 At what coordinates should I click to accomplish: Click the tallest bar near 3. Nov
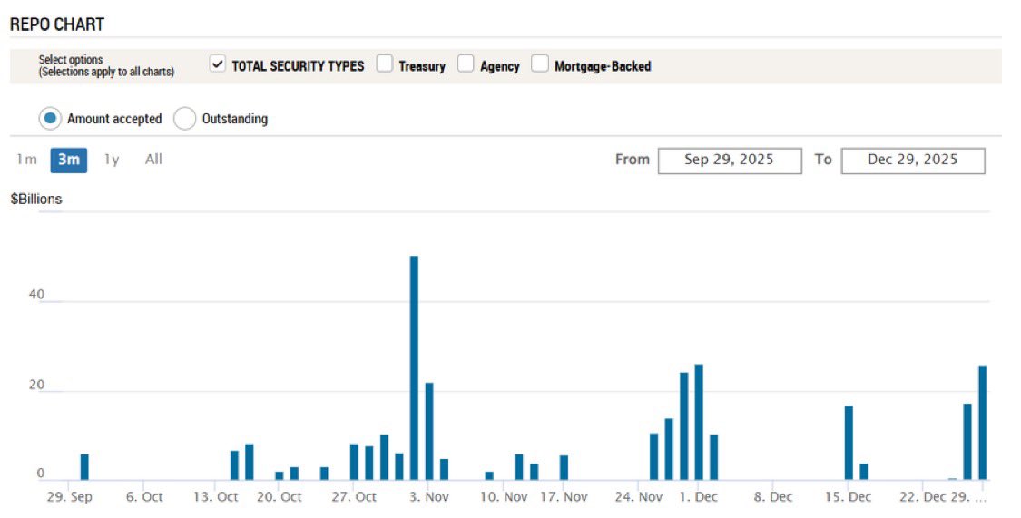tap(414, 367)
